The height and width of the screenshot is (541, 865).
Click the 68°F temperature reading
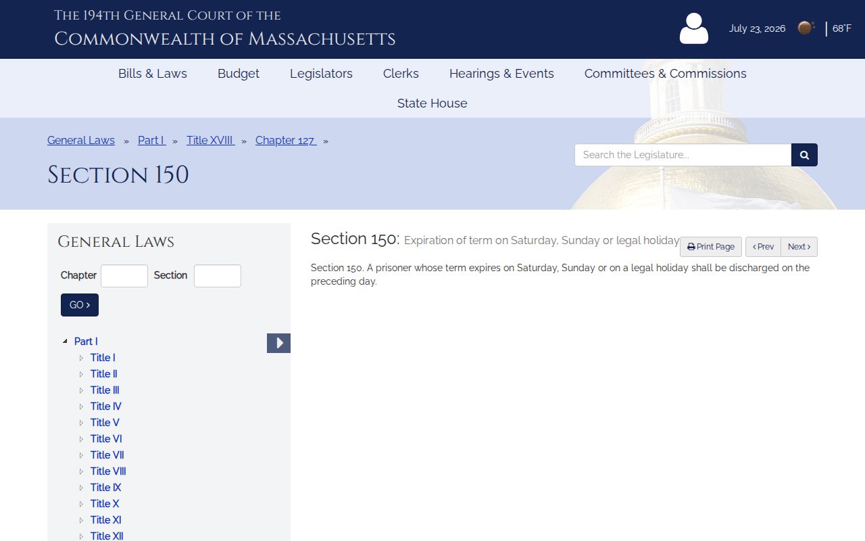[842, 28]
